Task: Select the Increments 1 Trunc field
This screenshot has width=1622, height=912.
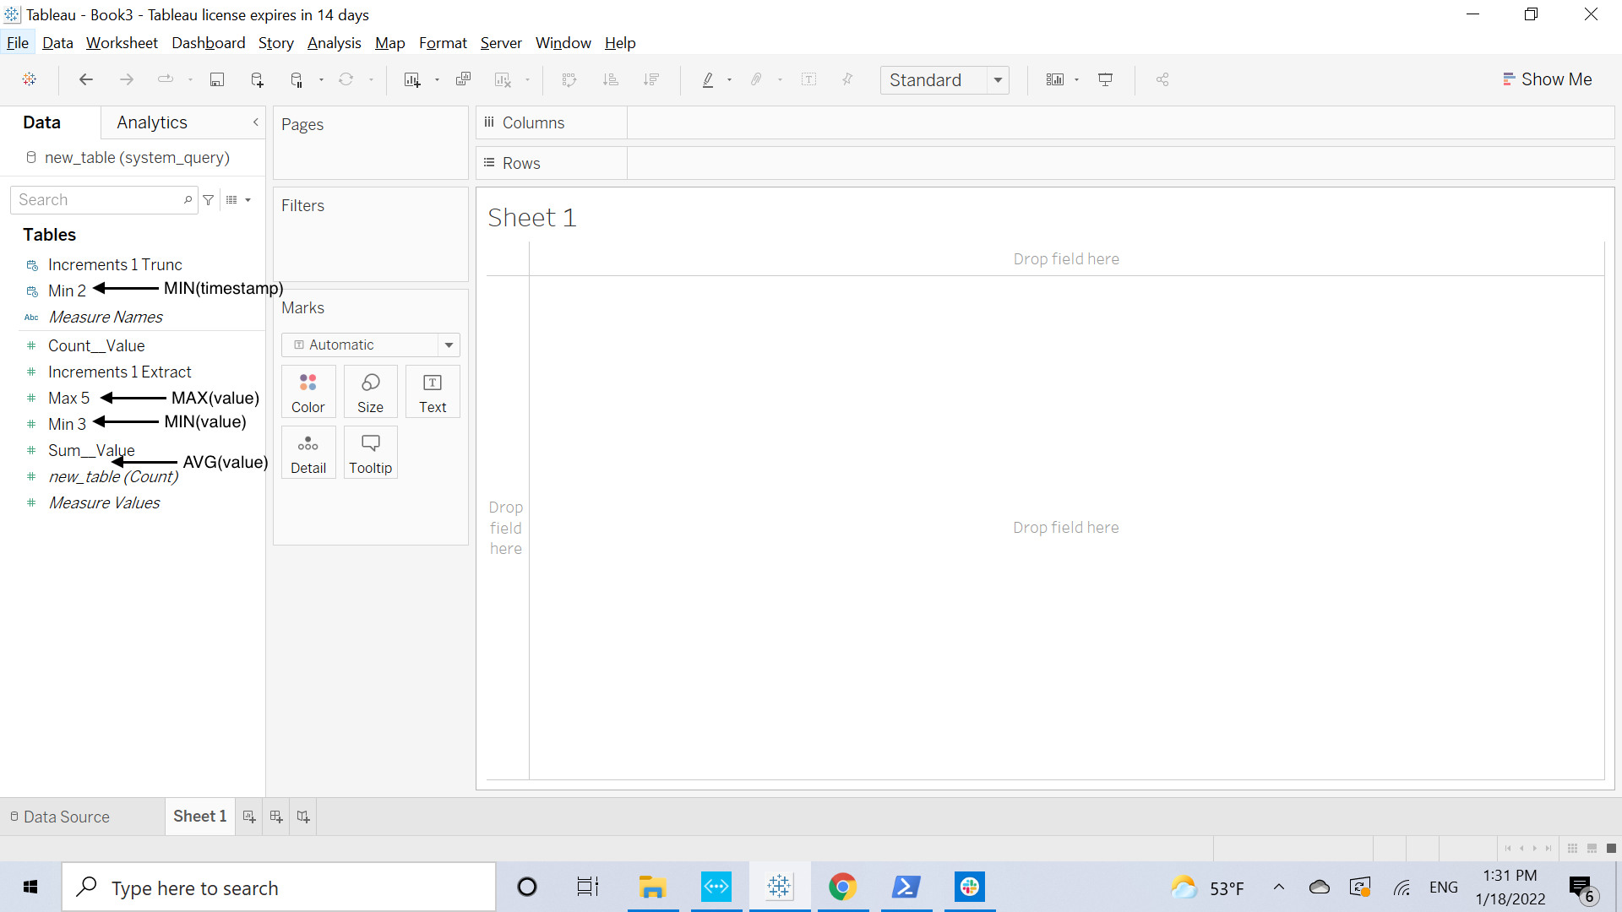Action: tap(115, 265)
